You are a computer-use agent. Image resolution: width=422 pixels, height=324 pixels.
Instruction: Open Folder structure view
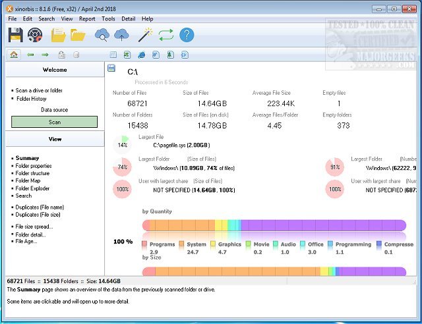tap(32, 173)
